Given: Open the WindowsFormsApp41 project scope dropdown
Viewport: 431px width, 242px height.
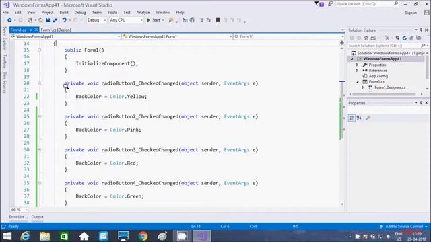Looking at the screenshot, I should click(x=65, y=36).
